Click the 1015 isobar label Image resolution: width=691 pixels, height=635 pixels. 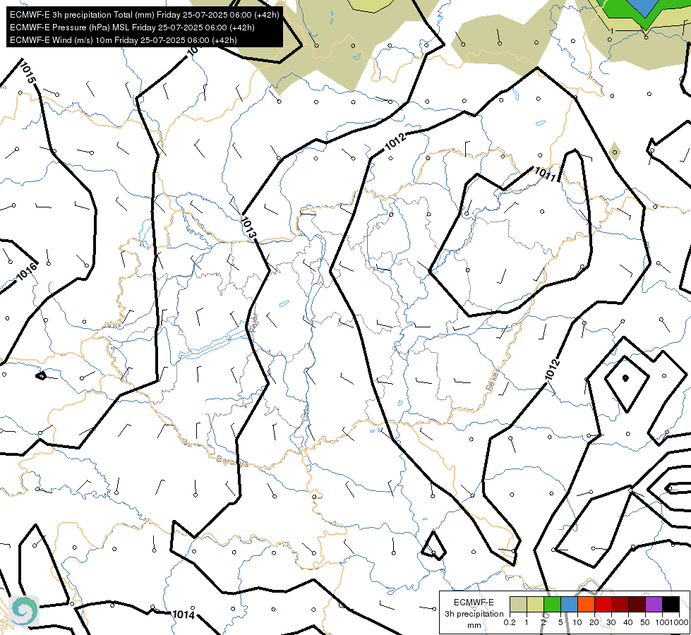pyautogui.click(x=28, y=72)
